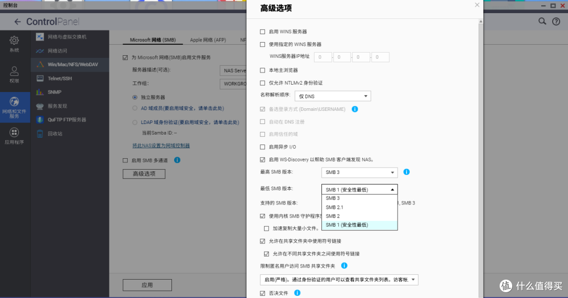This screenshot has height=298, width=568.
Task: Open the 名称解析顺序 dropdown (仅 DNS)
Action: pos(333,96)
